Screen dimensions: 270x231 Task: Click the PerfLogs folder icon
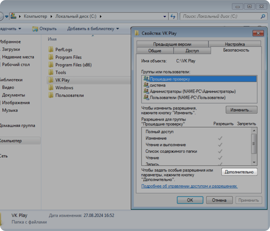pyautogui.click(x=51, y=50)
